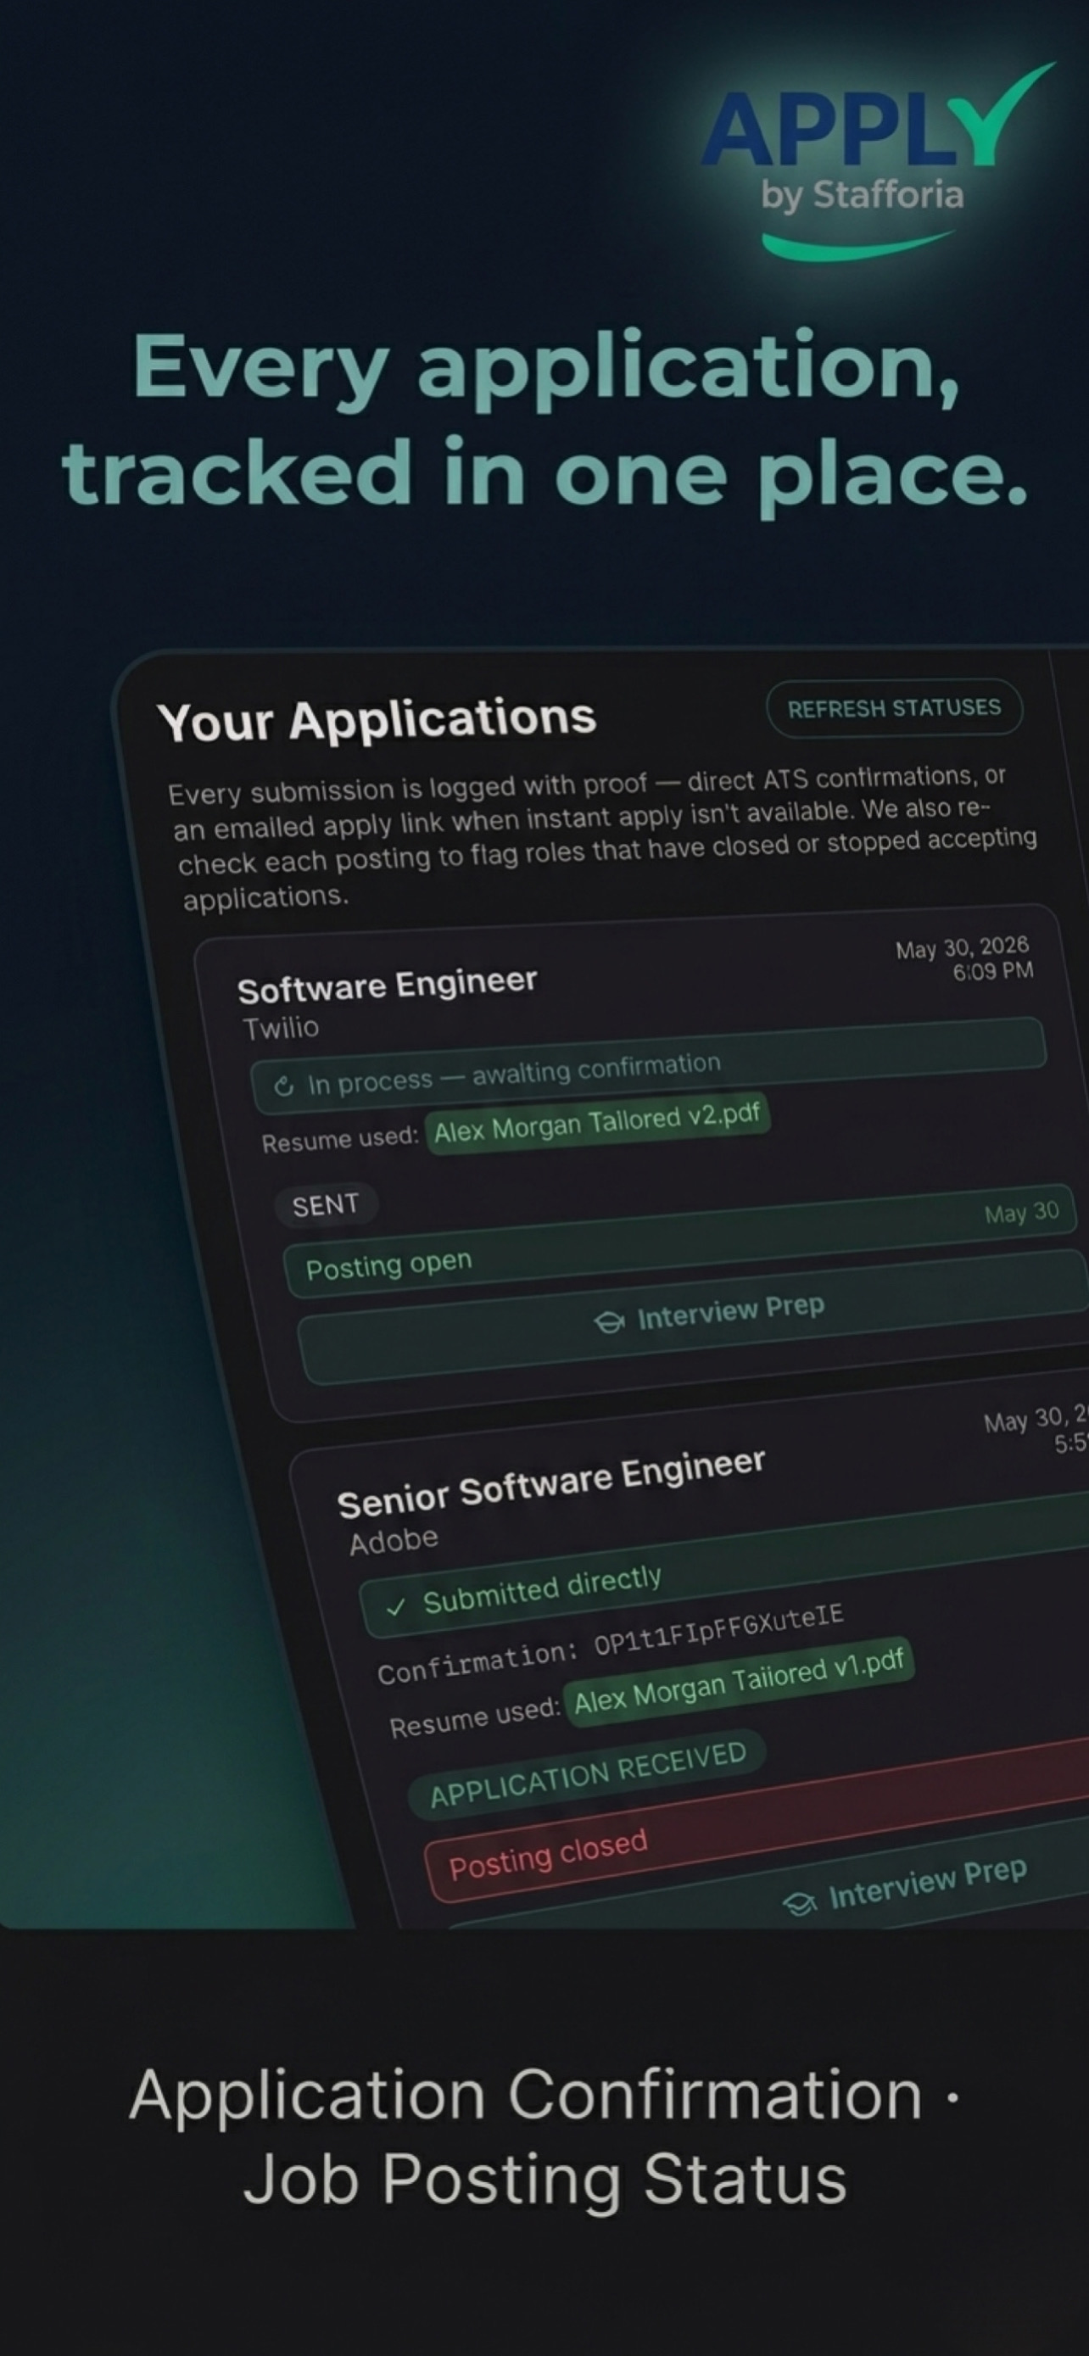Click the graduation cap icon in Twilio card
Image resolution: width=1089 pixels, height=2356 pixels.
click(609, 1322)
